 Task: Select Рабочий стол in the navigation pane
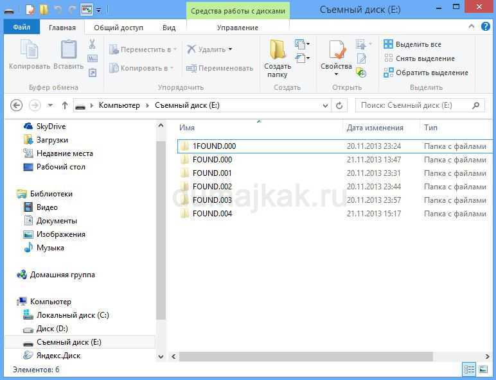[55, 167]
